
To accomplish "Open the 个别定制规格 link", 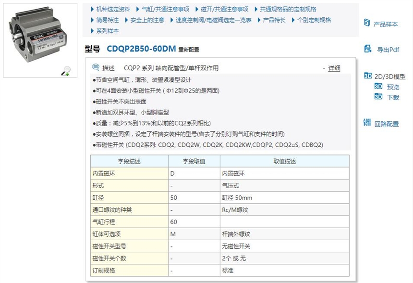I will pyautogui.click(x=314, y=20).
